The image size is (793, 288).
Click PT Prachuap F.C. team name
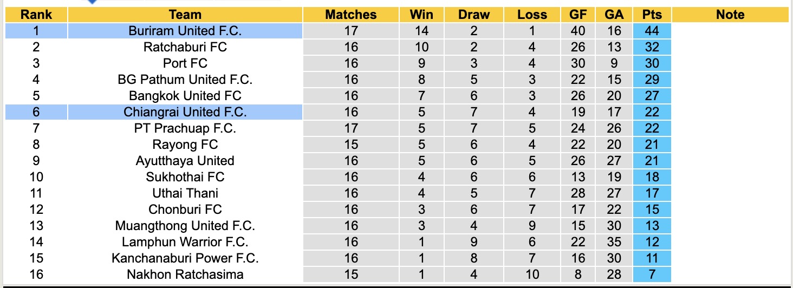click(x=185, y=128)
